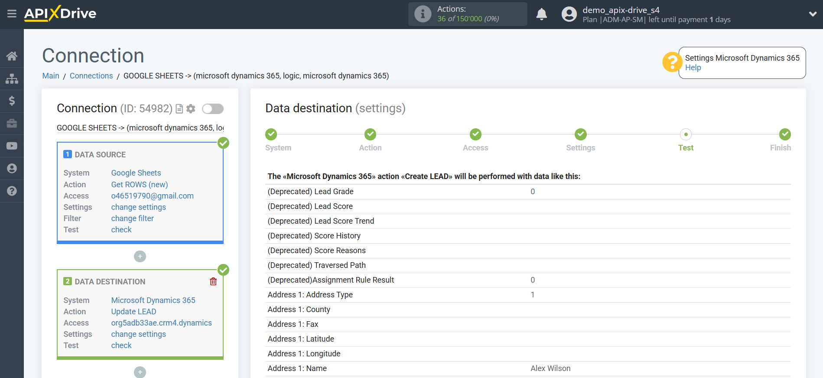Open notifications bell
Viewport: 823px width, 378px height.
coord(541,14)
